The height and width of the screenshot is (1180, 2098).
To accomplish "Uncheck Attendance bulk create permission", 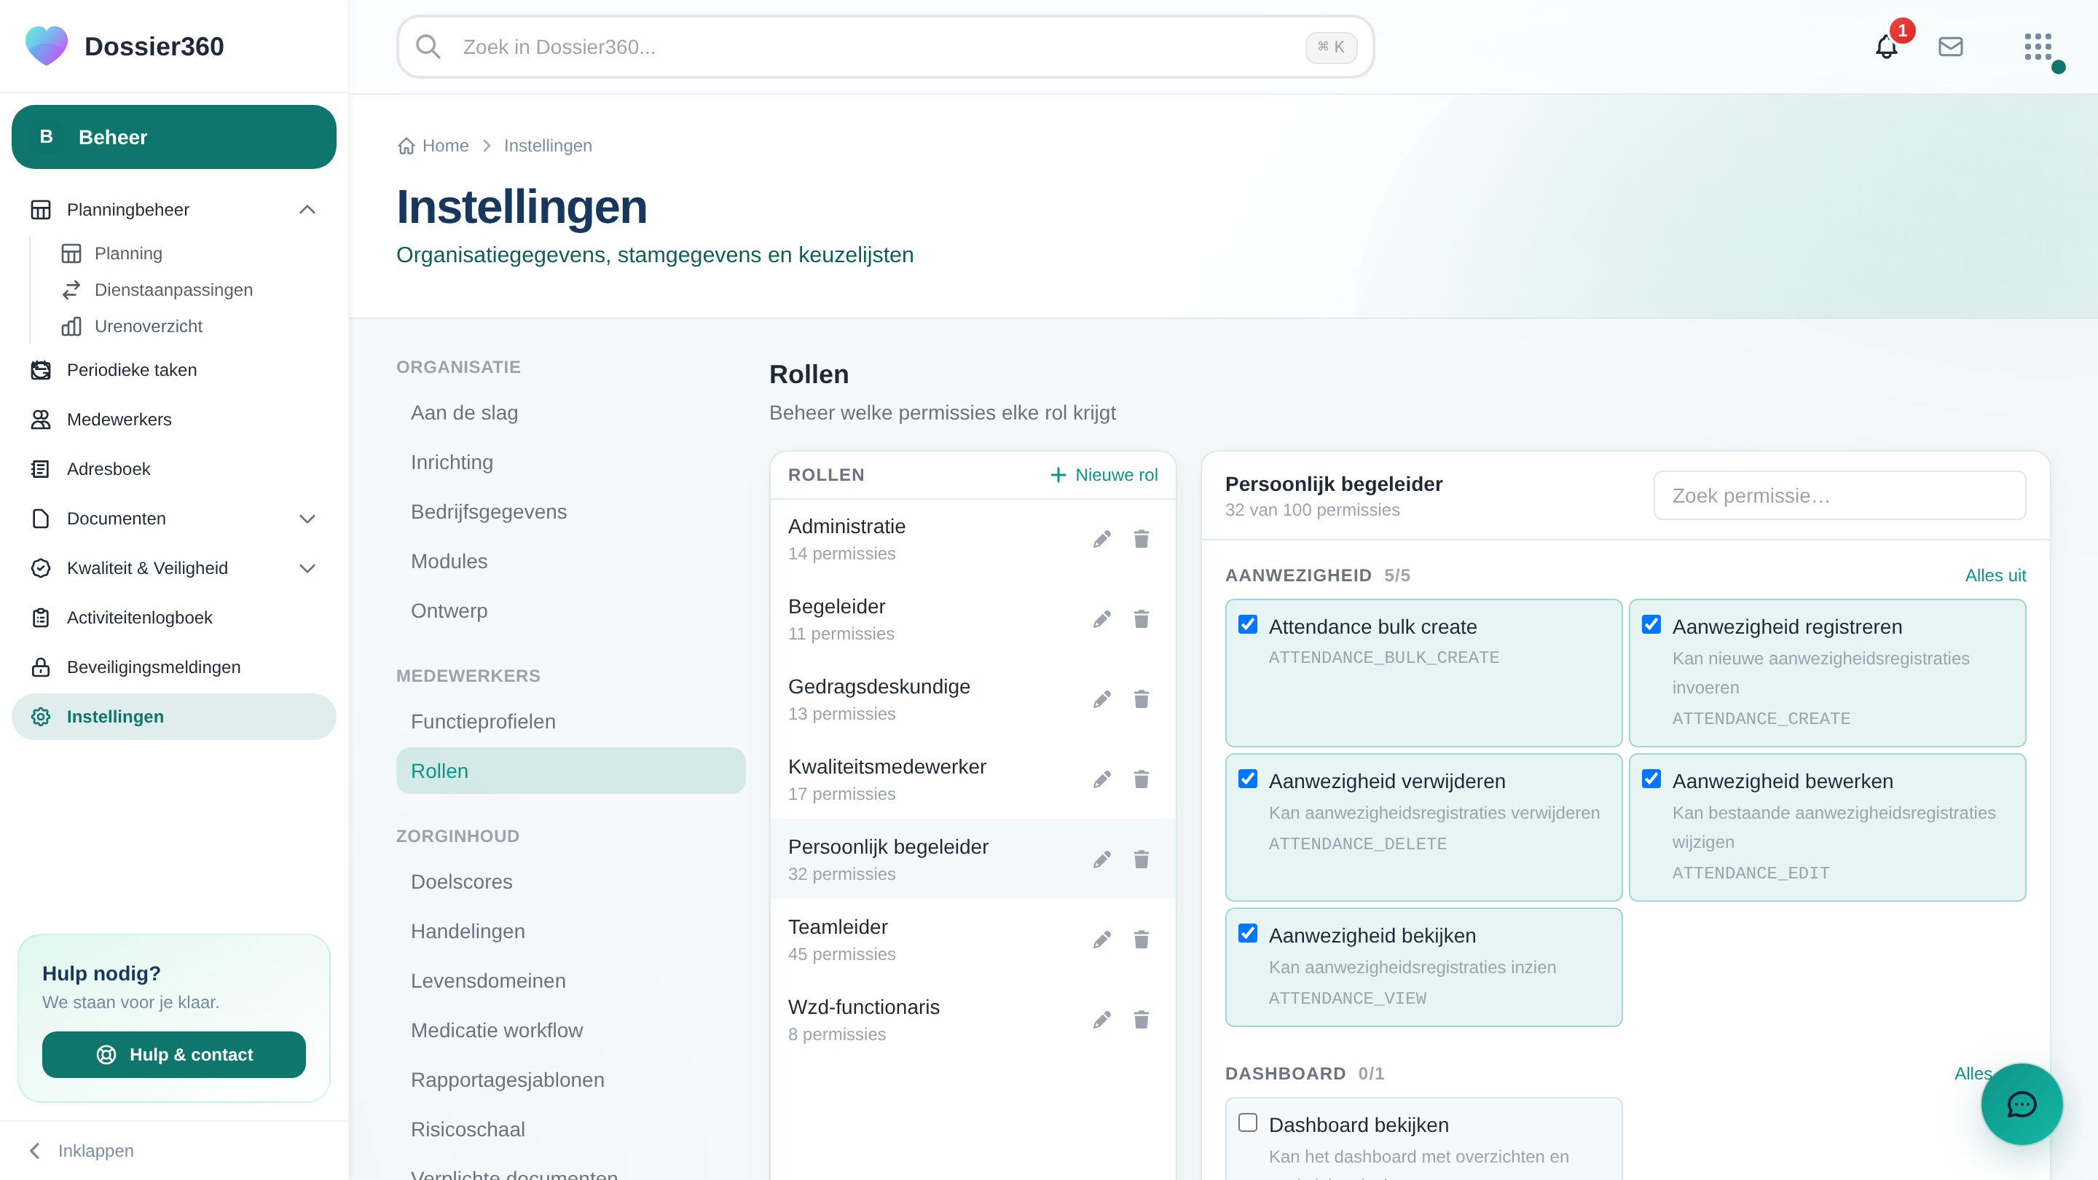I will pos(1248,625).
